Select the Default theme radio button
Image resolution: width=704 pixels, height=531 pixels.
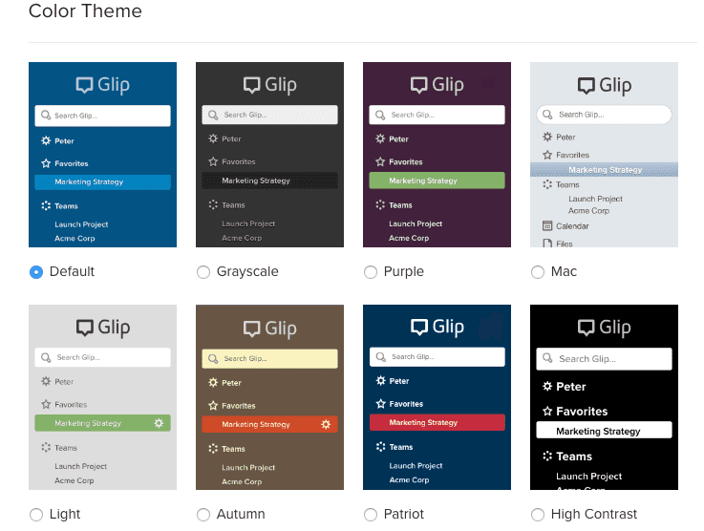(36, 272)
